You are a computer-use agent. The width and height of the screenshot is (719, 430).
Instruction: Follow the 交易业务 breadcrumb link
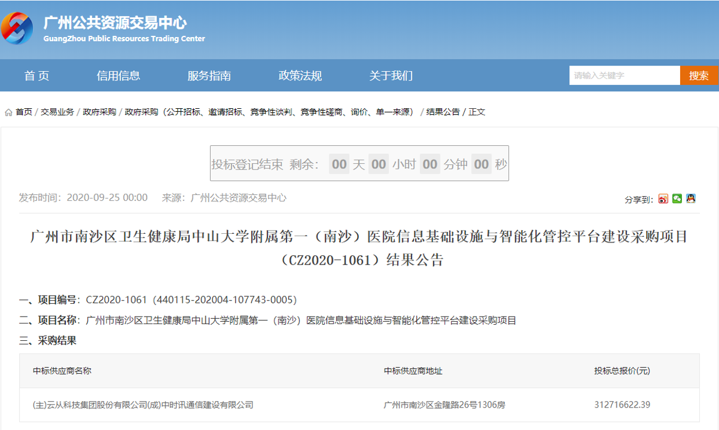[x=57, y=112]
